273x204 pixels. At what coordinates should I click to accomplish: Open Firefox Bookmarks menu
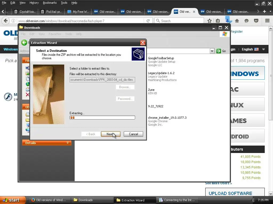pos(50,3)
